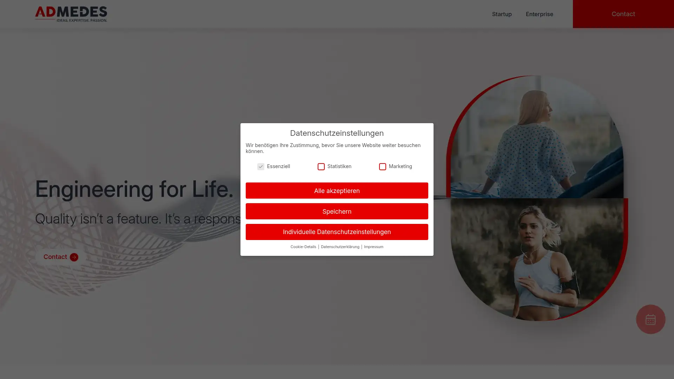Enable the Marketing consent checkbox
Image resolution: width=674 pixels, height=379 pixels.
(x=382, y=166)
